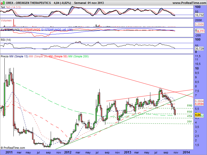The height and width of the screenshot is (155, 207).
Task: Select the "OREX - OREXIGEN THERAPEUTICS" title
Action: pos(28,3)
